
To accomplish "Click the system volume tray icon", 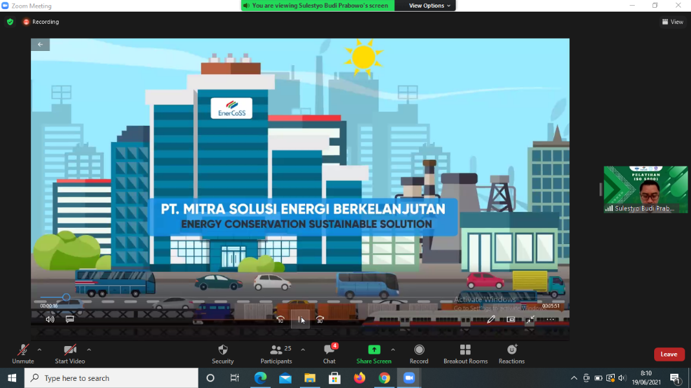I will 622,378.
